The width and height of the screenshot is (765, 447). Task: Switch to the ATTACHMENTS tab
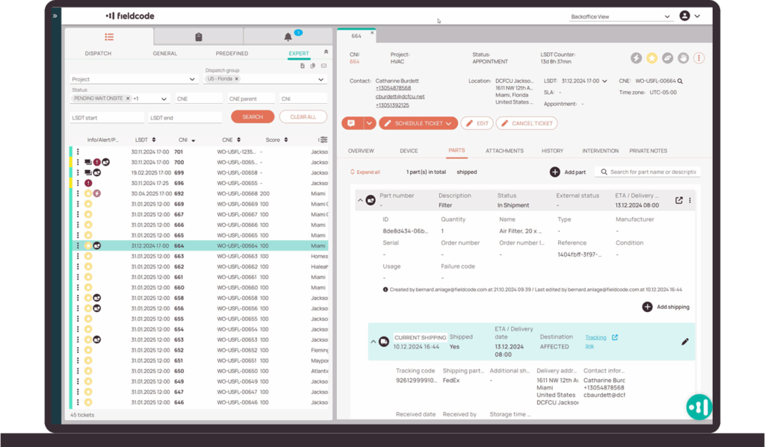(504, 151)
